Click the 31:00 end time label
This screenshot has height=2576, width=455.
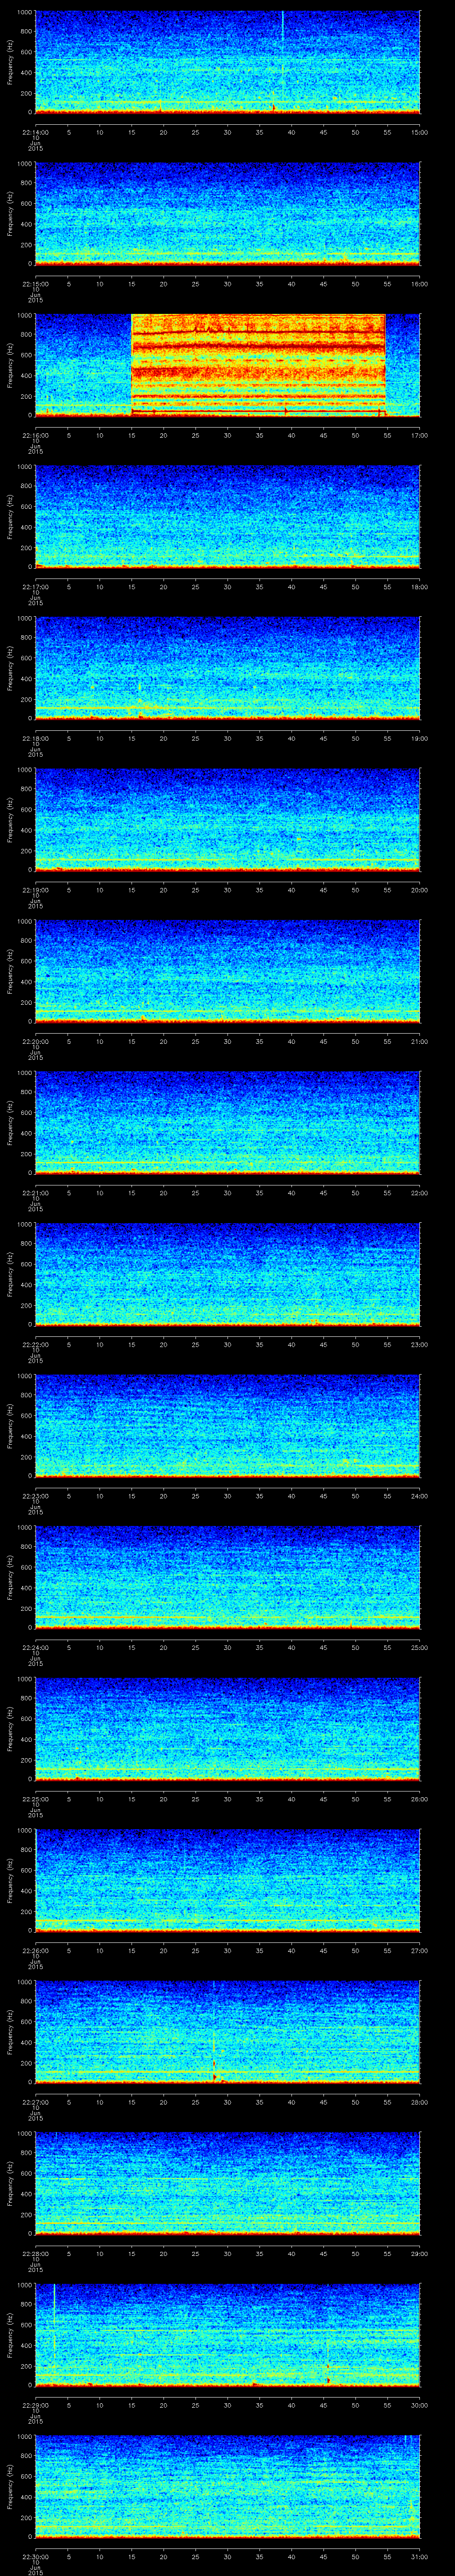click(x=420, y=2556)
